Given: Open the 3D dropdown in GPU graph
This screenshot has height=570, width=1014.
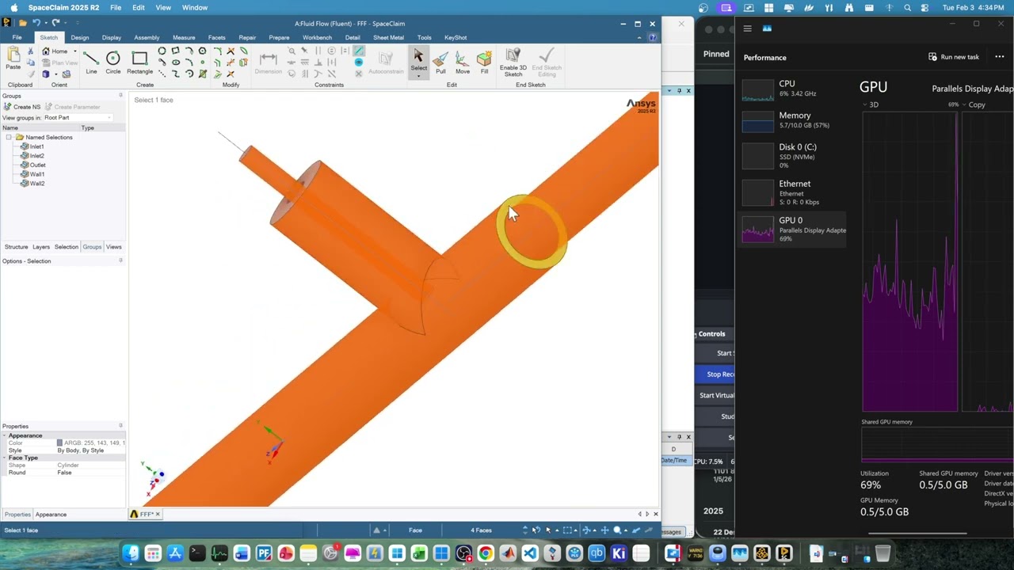Looking at the screenshot, I should coord(865,104).
